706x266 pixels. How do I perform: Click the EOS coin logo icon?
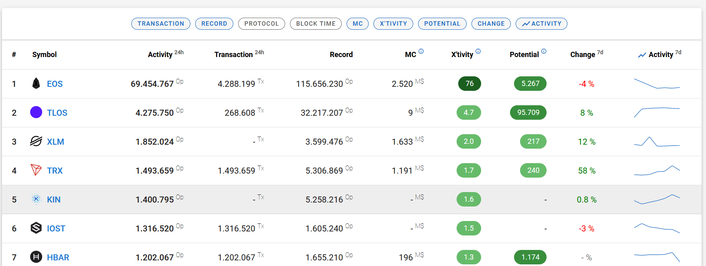click(x=36, y=84)
